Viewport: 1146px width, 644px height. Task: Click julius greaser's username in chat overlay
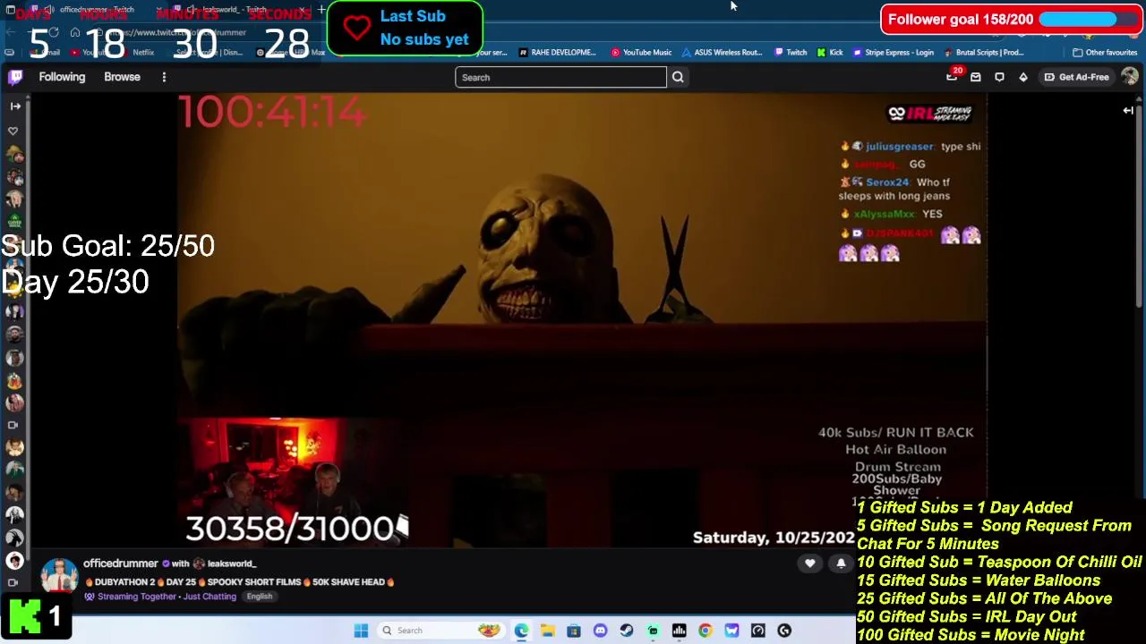(x=900, y=147)
